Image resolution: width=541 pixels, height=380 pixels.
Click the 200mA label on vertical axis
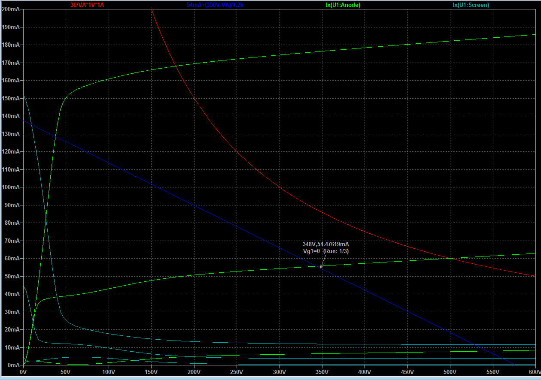coord(11,9)
